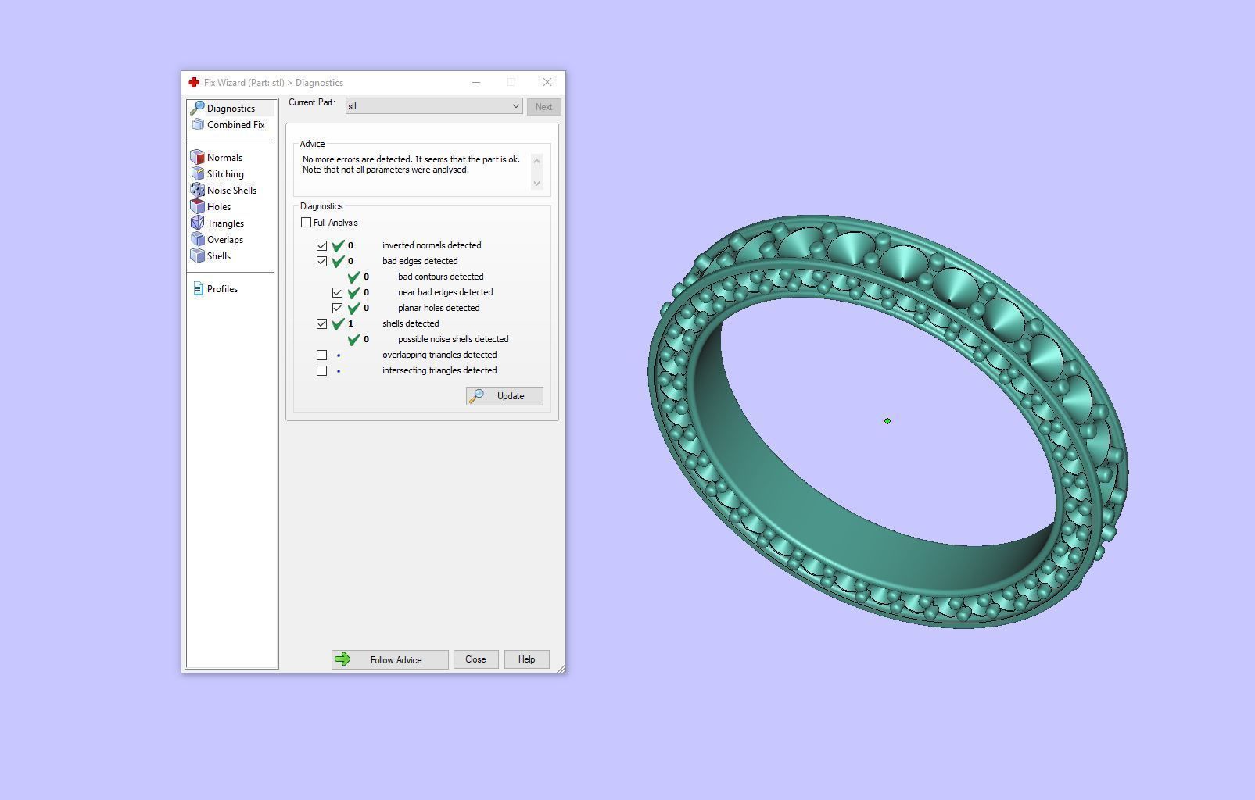This screenshot has height=800, width=1255.
Task: Click the red cross Fix Wizard title icon
Action: click(194, 82)
